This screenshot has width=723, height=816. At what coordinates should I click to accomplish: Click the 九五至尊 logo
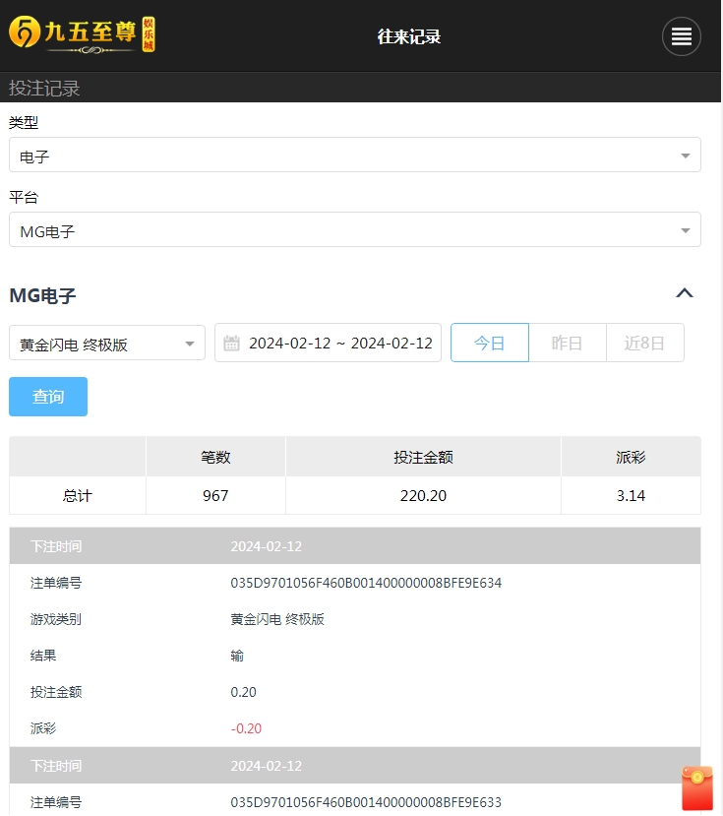(x=82, y=33)
